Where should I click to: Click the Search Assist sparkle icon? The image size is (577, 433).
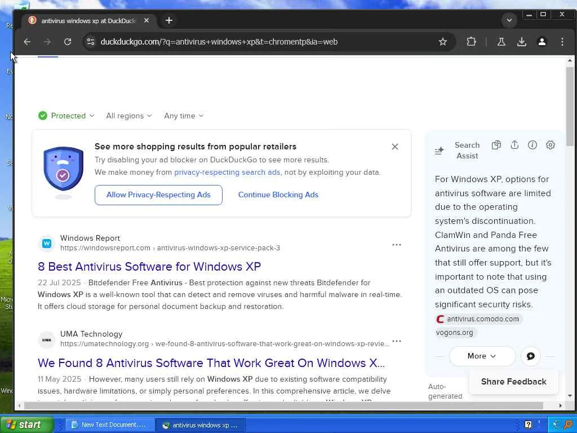(x=439, y=151)
